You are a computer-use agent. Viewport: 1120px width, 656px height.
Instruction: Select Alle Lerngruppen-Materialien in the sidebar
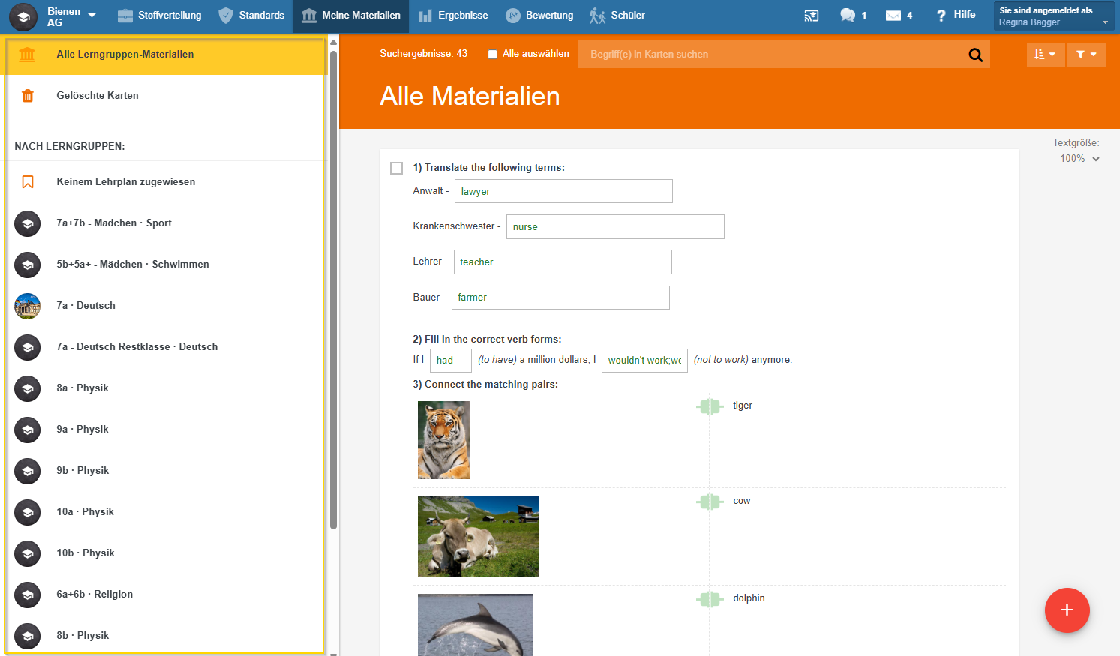pyautogui.click(x=165, y=55)
